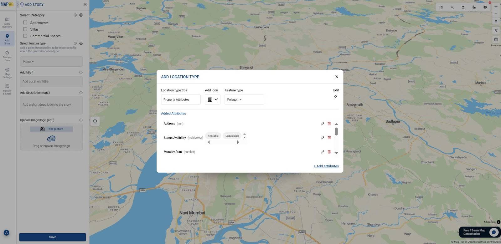Image resolution: width=501 pixels, height=244 pixels.
Task: Open Map Settings in sidebar
Action: (x=7, y=73)
